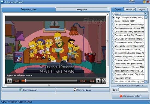Click the Воспроизвести button
The height and width of the screenshot is (104, 150).
[x=29, y=90]
